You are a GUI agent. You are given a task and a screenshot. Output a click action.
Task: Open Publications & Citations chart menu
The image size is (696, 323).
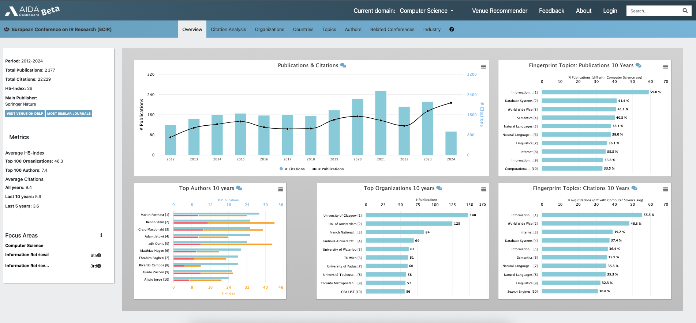tap(483, 66)
